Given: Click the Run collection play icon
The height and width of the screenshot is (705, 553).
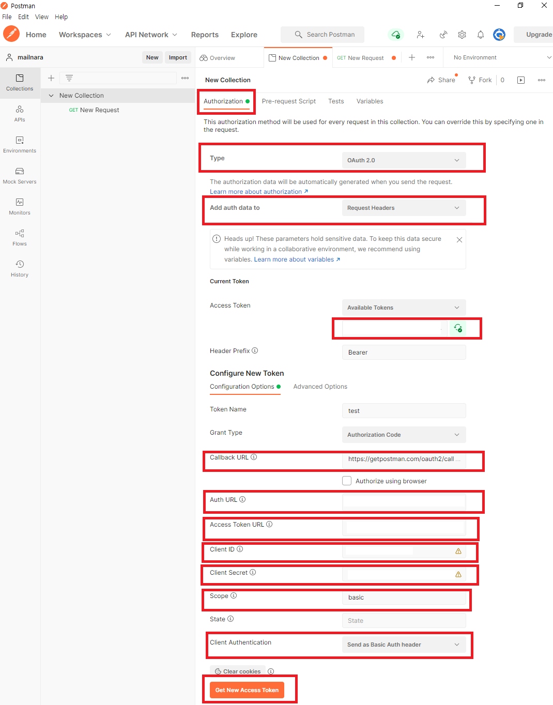Looking at the screenshot, I should 521,80.
